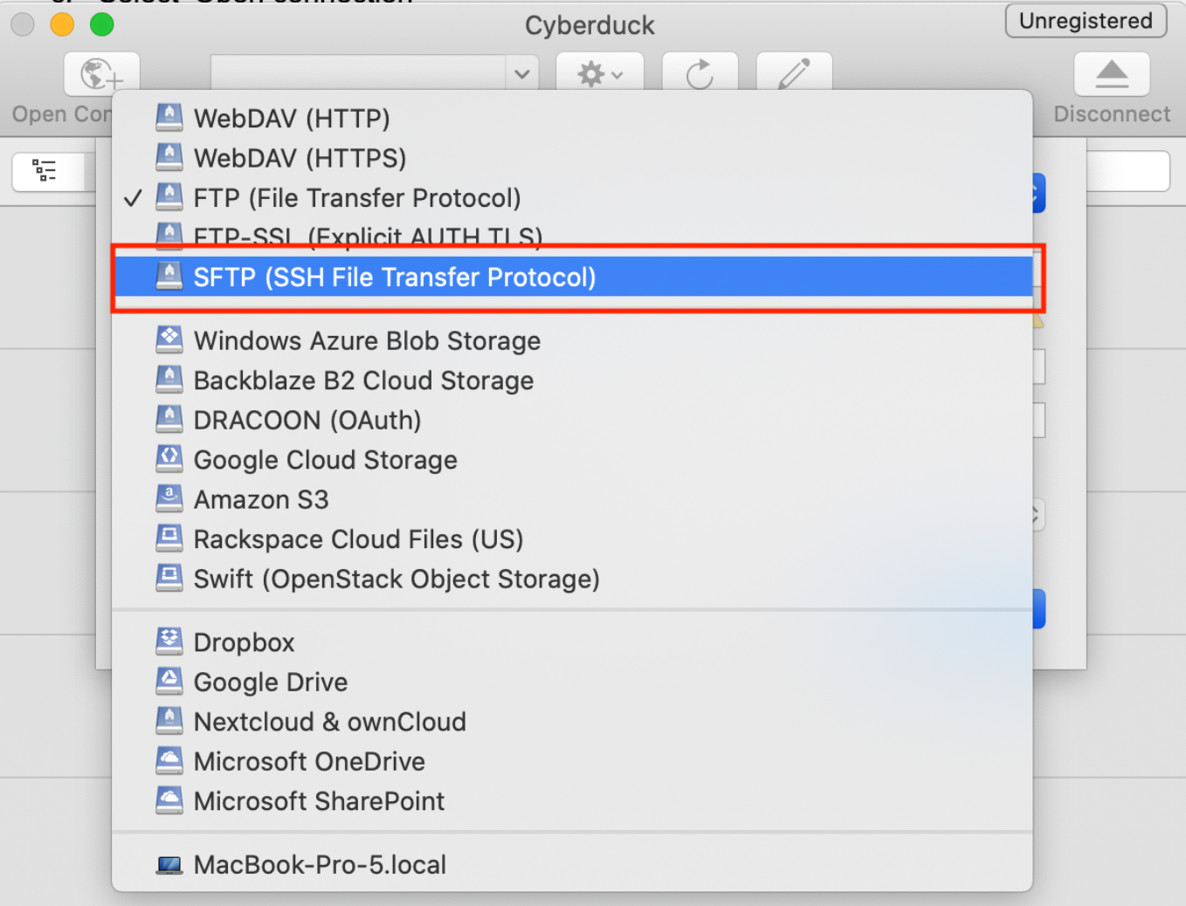Image resolution: width=1186 pixels, height=906 pixels.
Task: Click the Dropbox drive icon
Action: pyautogui.click(x=169, y=642)
